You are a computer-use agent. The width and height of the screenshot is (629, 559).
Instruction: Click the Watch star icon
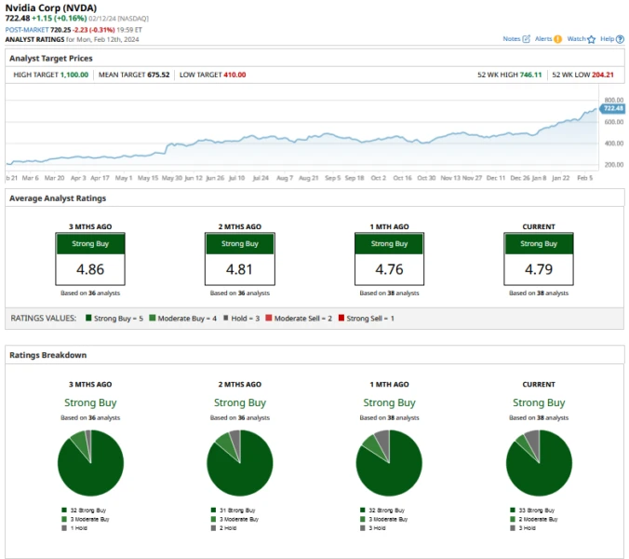(x=591, y=39)
